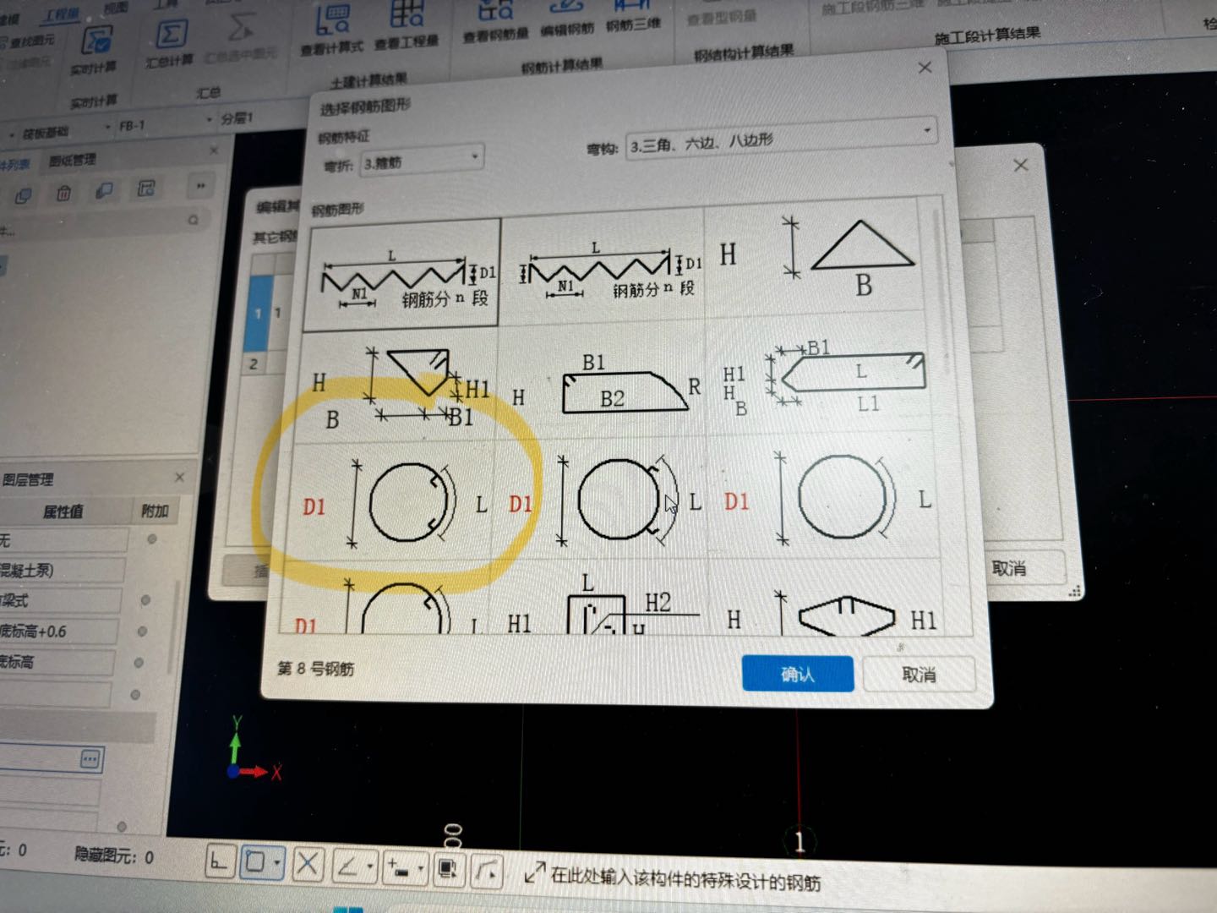The image size is (1217, 913).
Task: Click the expand arrows icon before hint text
Action: pyautogui.click(x=534, y=873)
